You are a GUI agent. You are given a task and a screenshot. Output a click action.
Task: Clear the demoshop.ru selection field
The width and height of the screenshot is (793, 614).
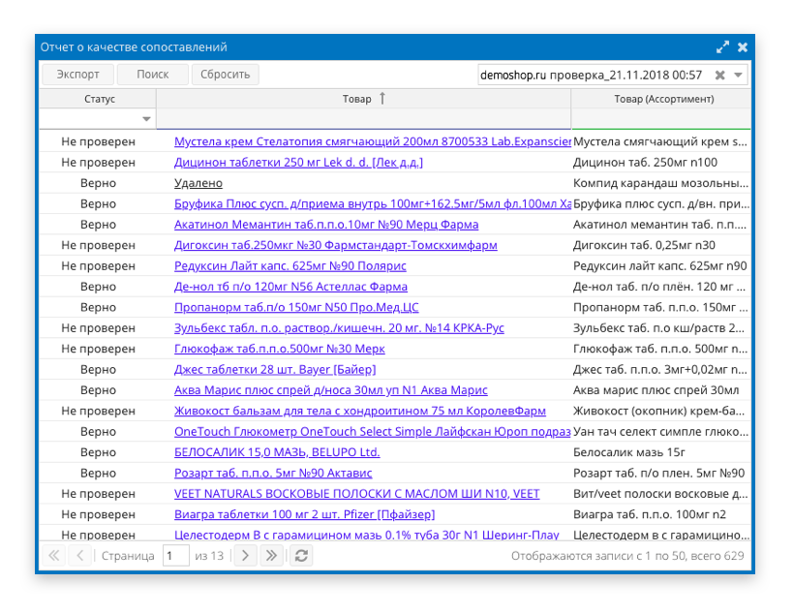click(720, 76)
